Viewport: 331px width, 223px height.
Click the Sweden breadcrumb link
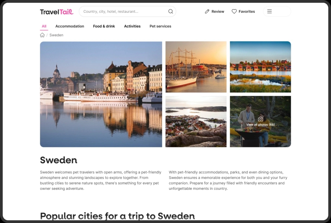[x=56, y=35]
